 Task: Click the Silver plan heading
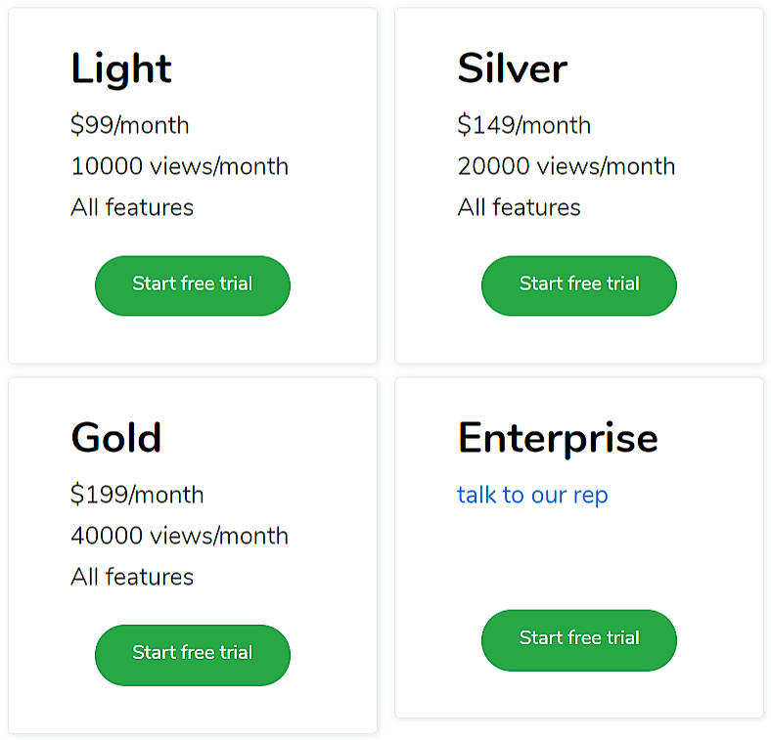coord(512,68)
